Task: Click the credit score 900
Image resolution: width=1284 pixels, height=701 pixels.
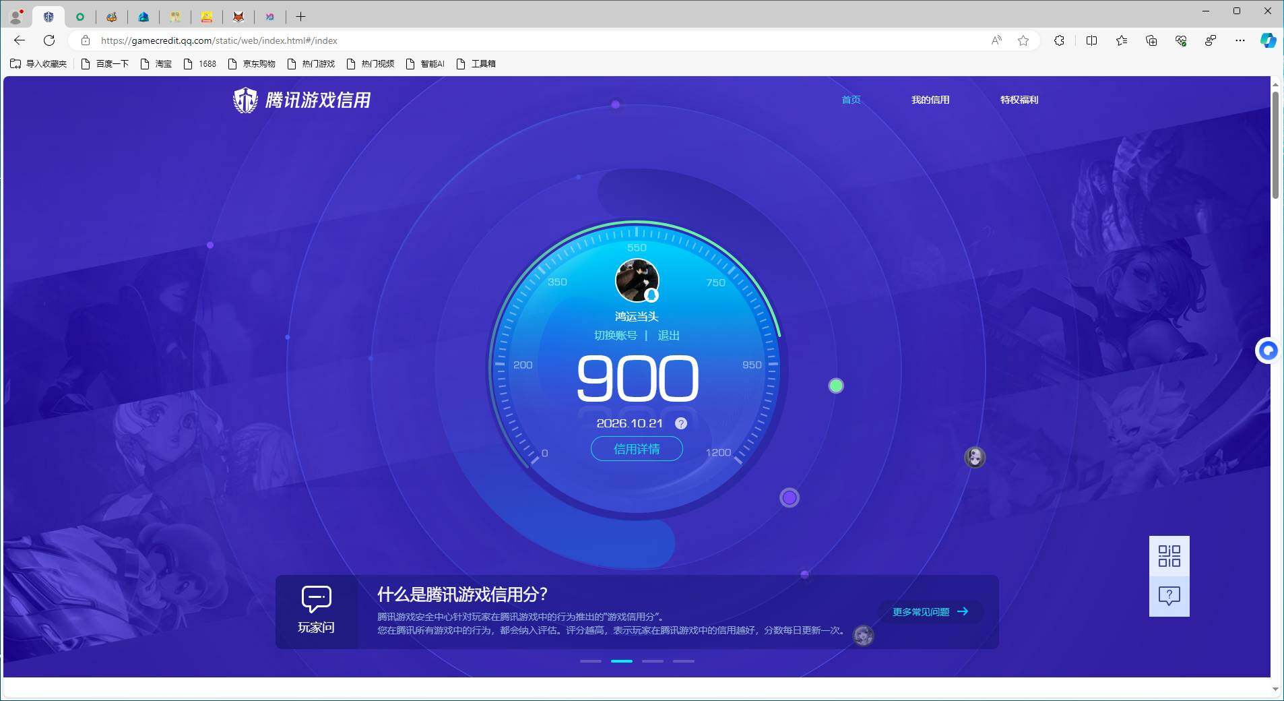Action: click(637, 379)
